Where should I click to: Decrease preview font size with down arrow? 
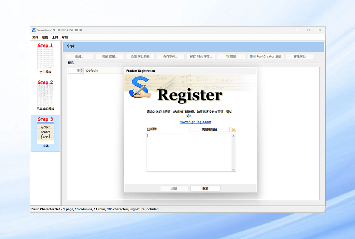[82, 72]
